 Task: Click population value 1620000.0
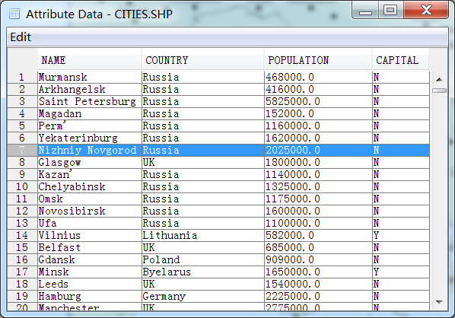[318, 138]
